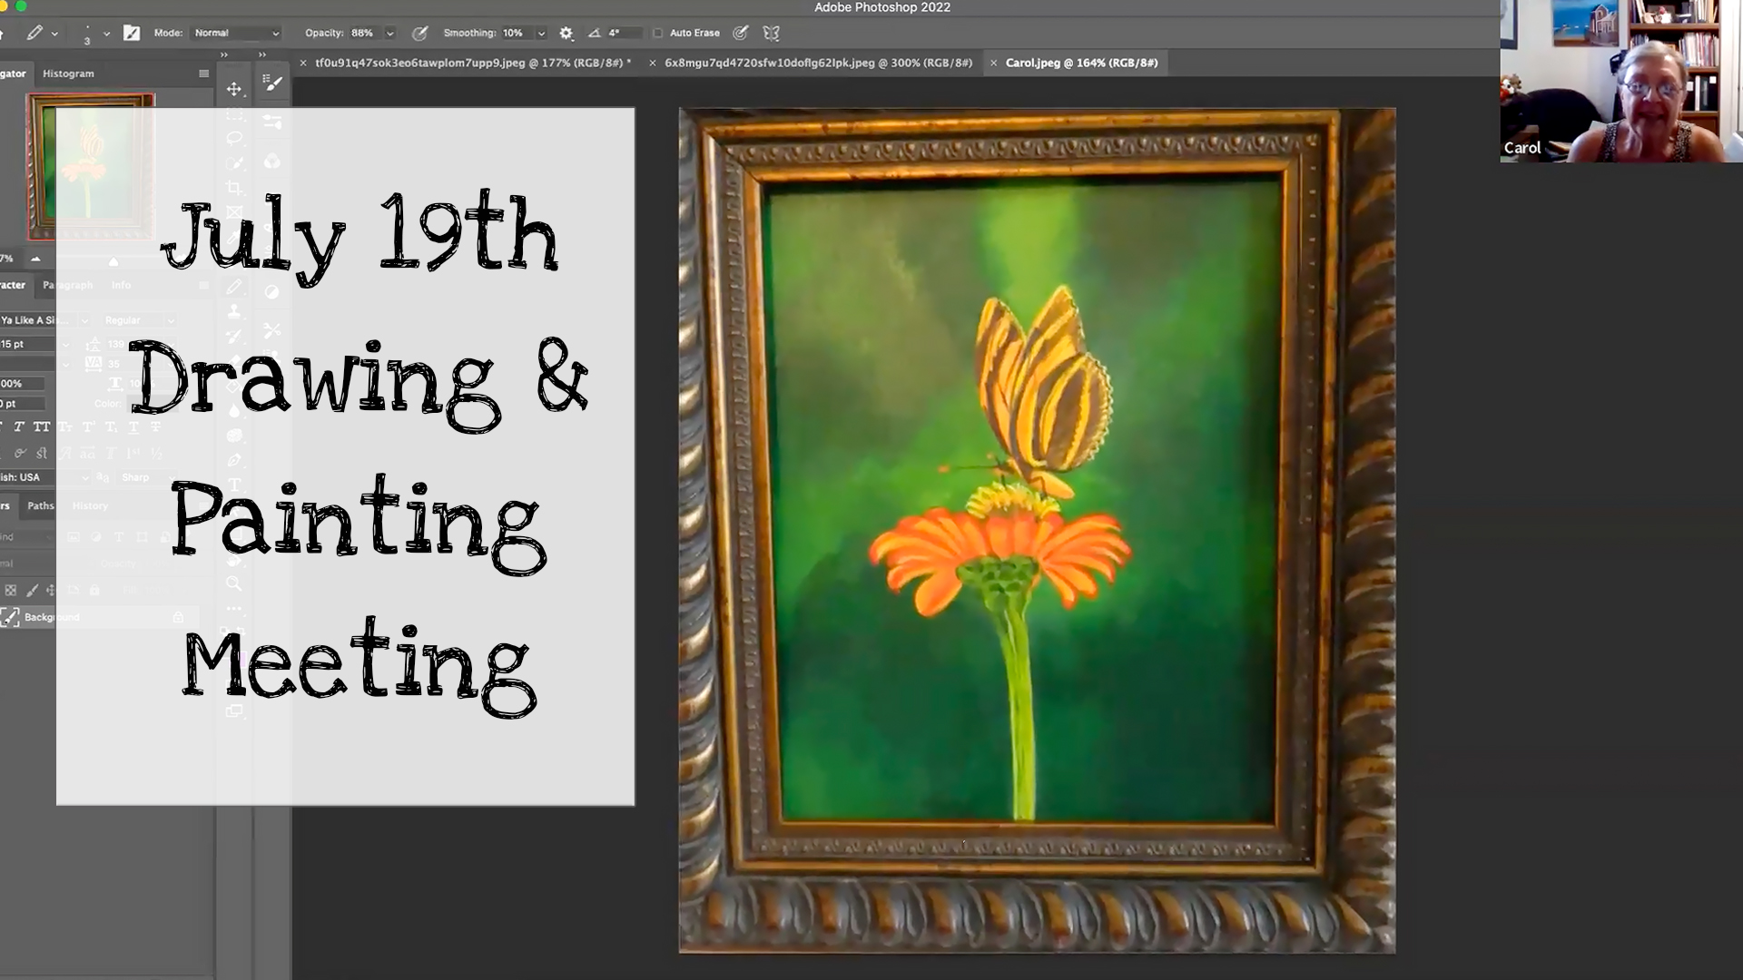
Task: Toggle pressure control for opacity
Action: tap(419, 34)
